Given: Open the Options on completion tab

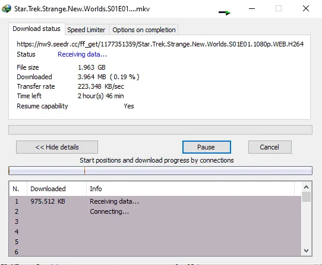Looking at the screenshot, I should (x=144, y=30).
